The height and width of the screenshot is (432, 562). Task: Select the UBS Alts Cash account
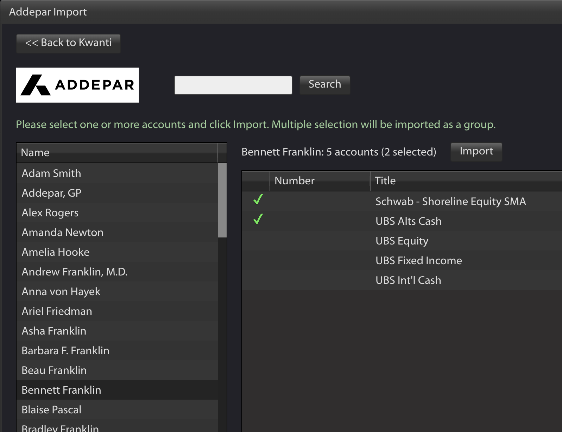coord(402,221)
